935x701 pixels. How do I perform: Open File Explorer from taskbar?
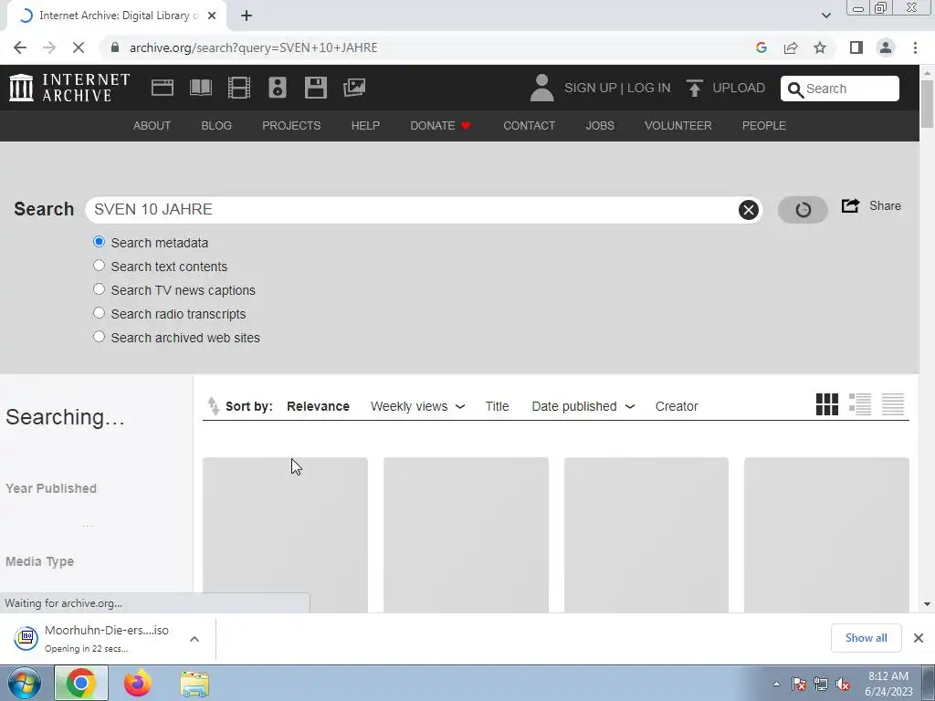tap(194, 683)
